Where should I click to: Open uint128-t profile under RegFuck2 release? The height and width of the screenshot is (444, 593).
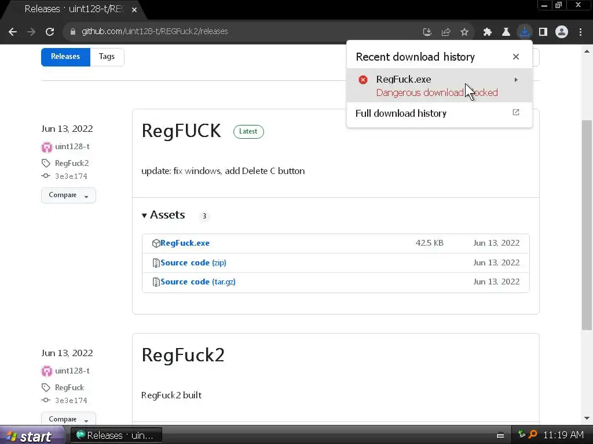[72, 371]
